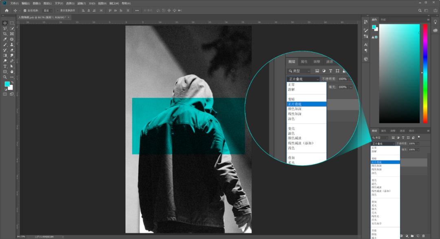Expand the 不透明度 100% opacity dropdown
The image size is (440, 239).
417,144
